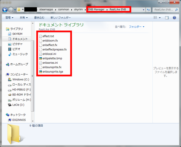181x147 pixels.
Task: Click the RealLike ENB breadcrumb segment
Action: click(118, 9)
